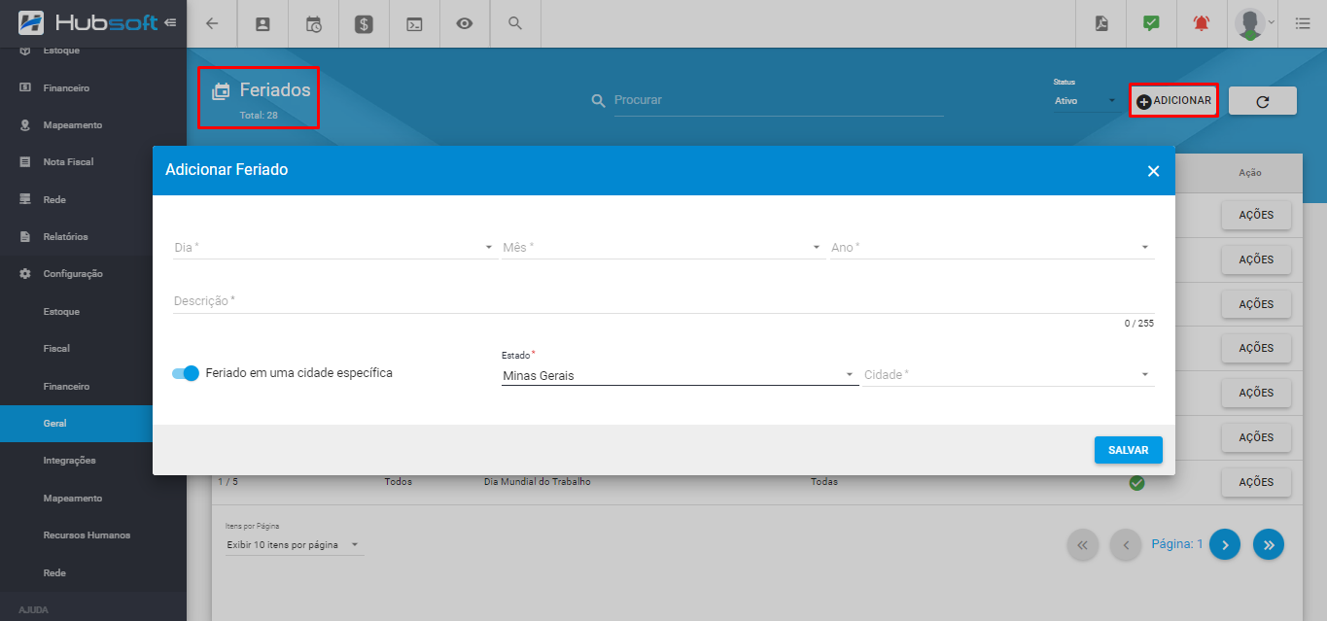Open the Cidade dropdown

point(1008,375)
